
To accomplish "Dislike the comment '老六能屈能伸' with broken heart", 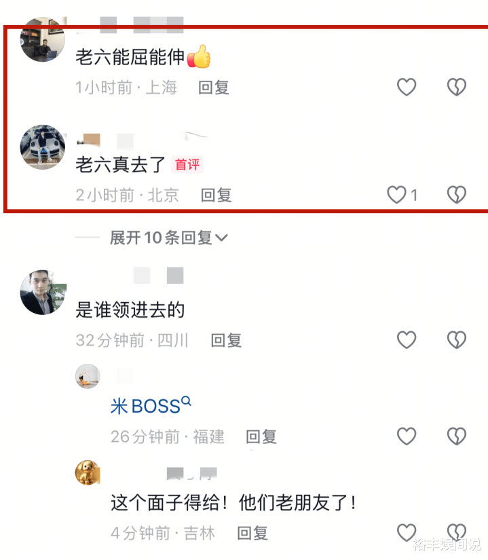I will [457, 87].
